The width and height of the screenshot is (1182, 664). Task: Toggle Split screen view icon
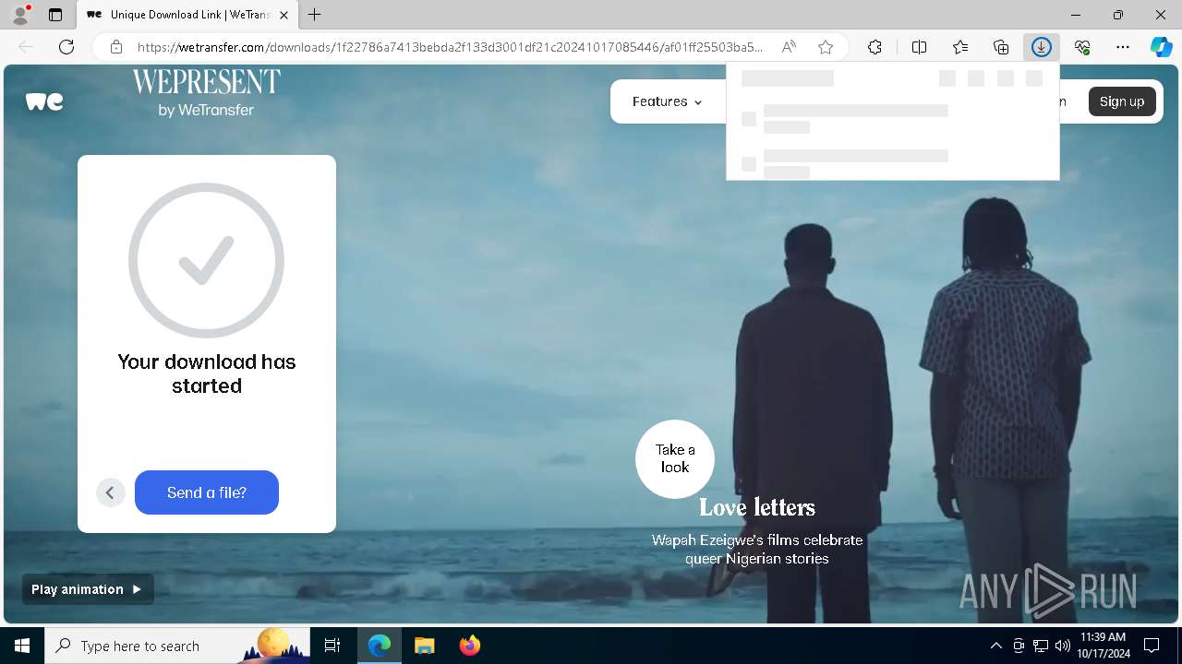(x=920, y=47)
